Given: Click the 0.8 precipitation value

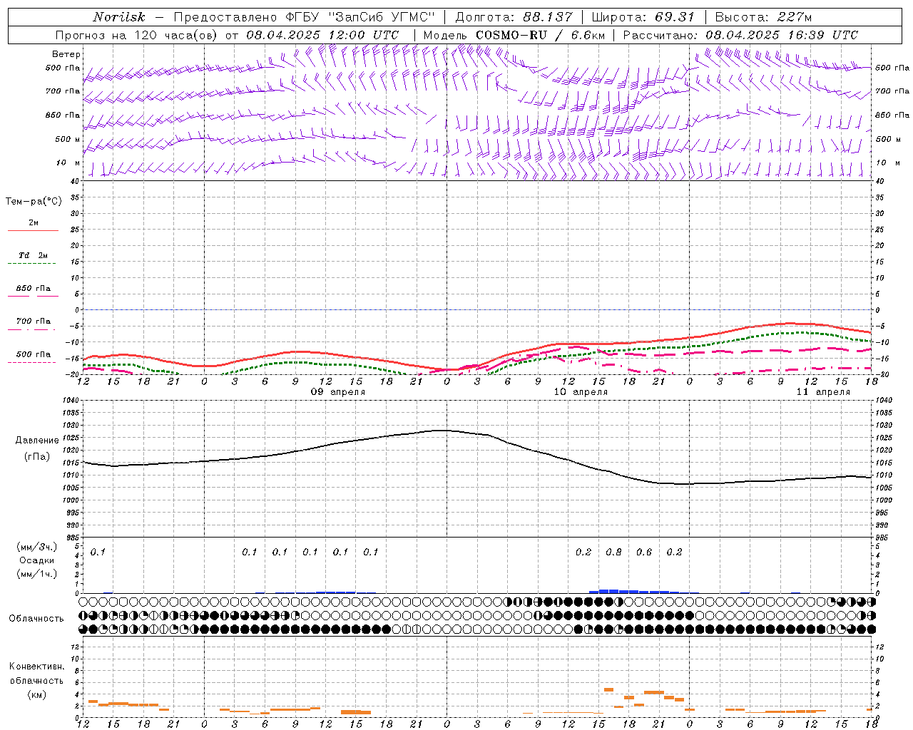Looking at the screenshot, I should [613, 552].
